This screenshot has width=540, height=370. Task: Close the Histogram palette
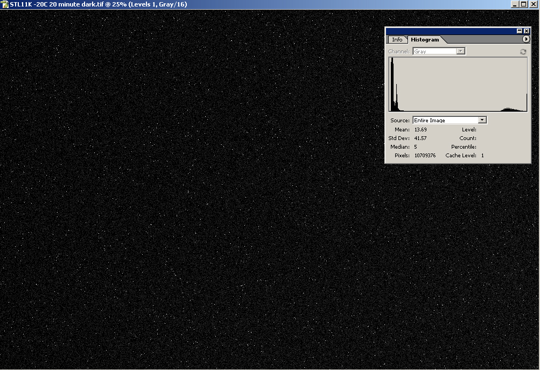coord(527,31)
